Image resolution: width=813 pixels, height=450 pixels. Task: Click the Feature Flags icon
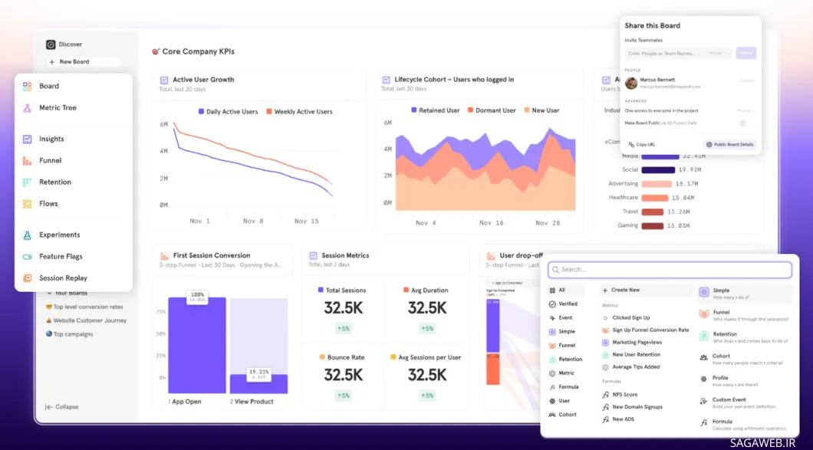tap(27, 257)
